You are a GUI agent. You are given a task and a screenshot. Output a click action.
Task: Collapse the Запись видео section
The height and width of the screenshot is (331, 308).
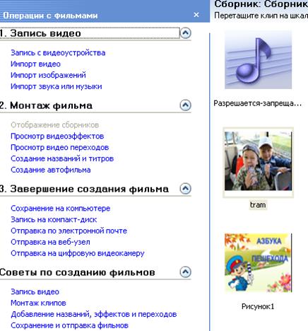click(186, 33)
